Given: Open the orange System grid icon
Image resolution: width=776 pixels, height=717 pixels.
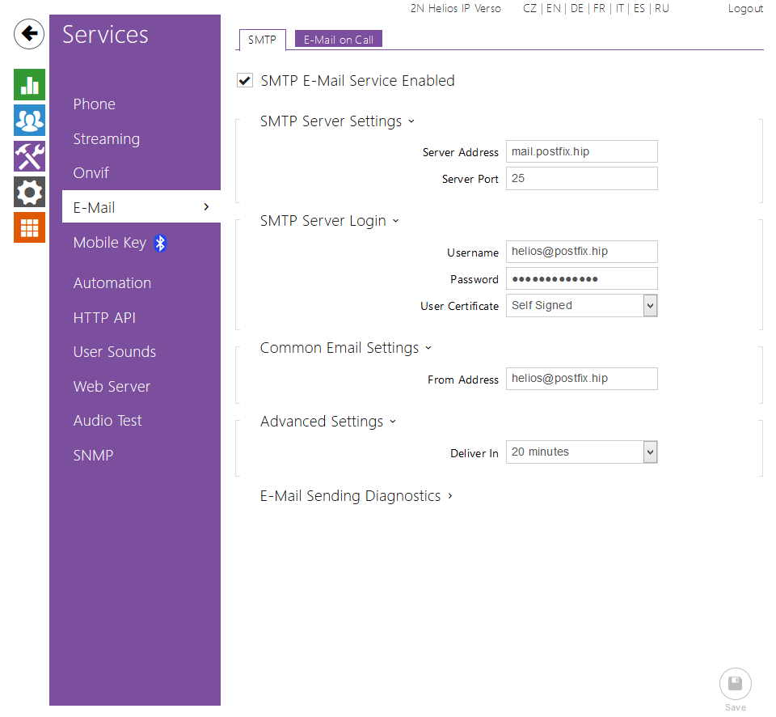Looking at the screenshot, I should [29, 227].
